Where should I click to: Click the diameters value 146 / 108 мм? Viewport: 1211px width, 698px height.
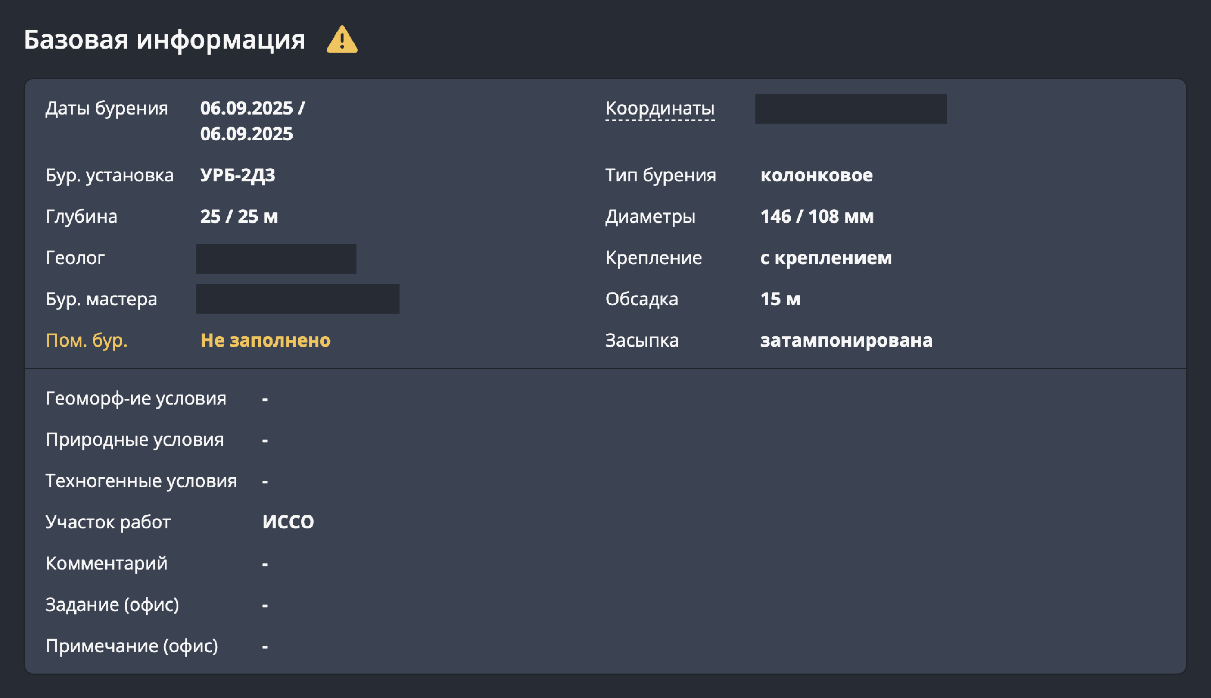click(817, 217)
